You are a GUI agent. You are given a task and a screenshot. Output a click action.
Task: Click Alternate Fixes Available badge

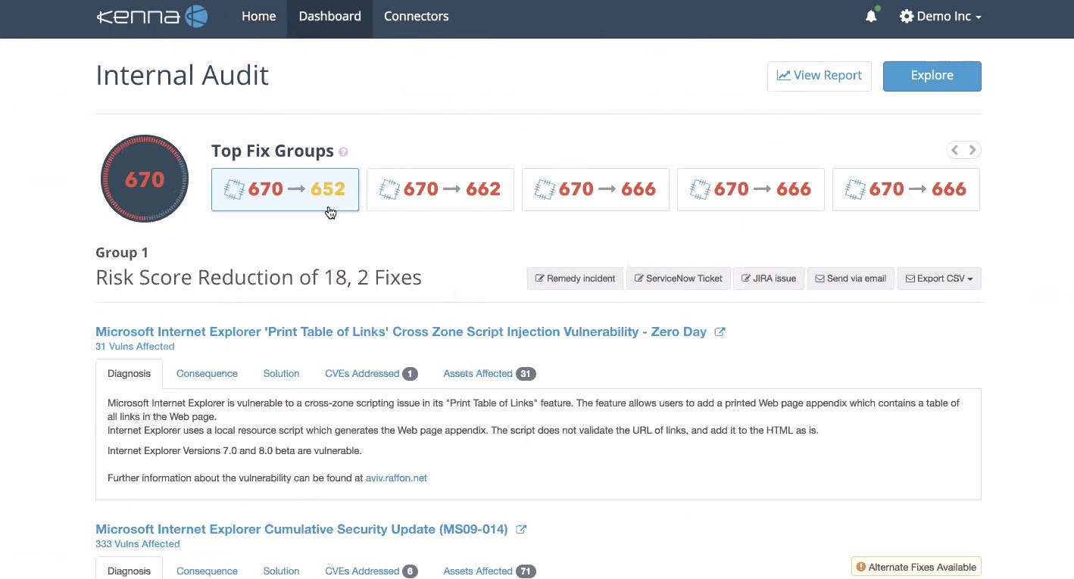pyautogui.click(x=916, y=567)
